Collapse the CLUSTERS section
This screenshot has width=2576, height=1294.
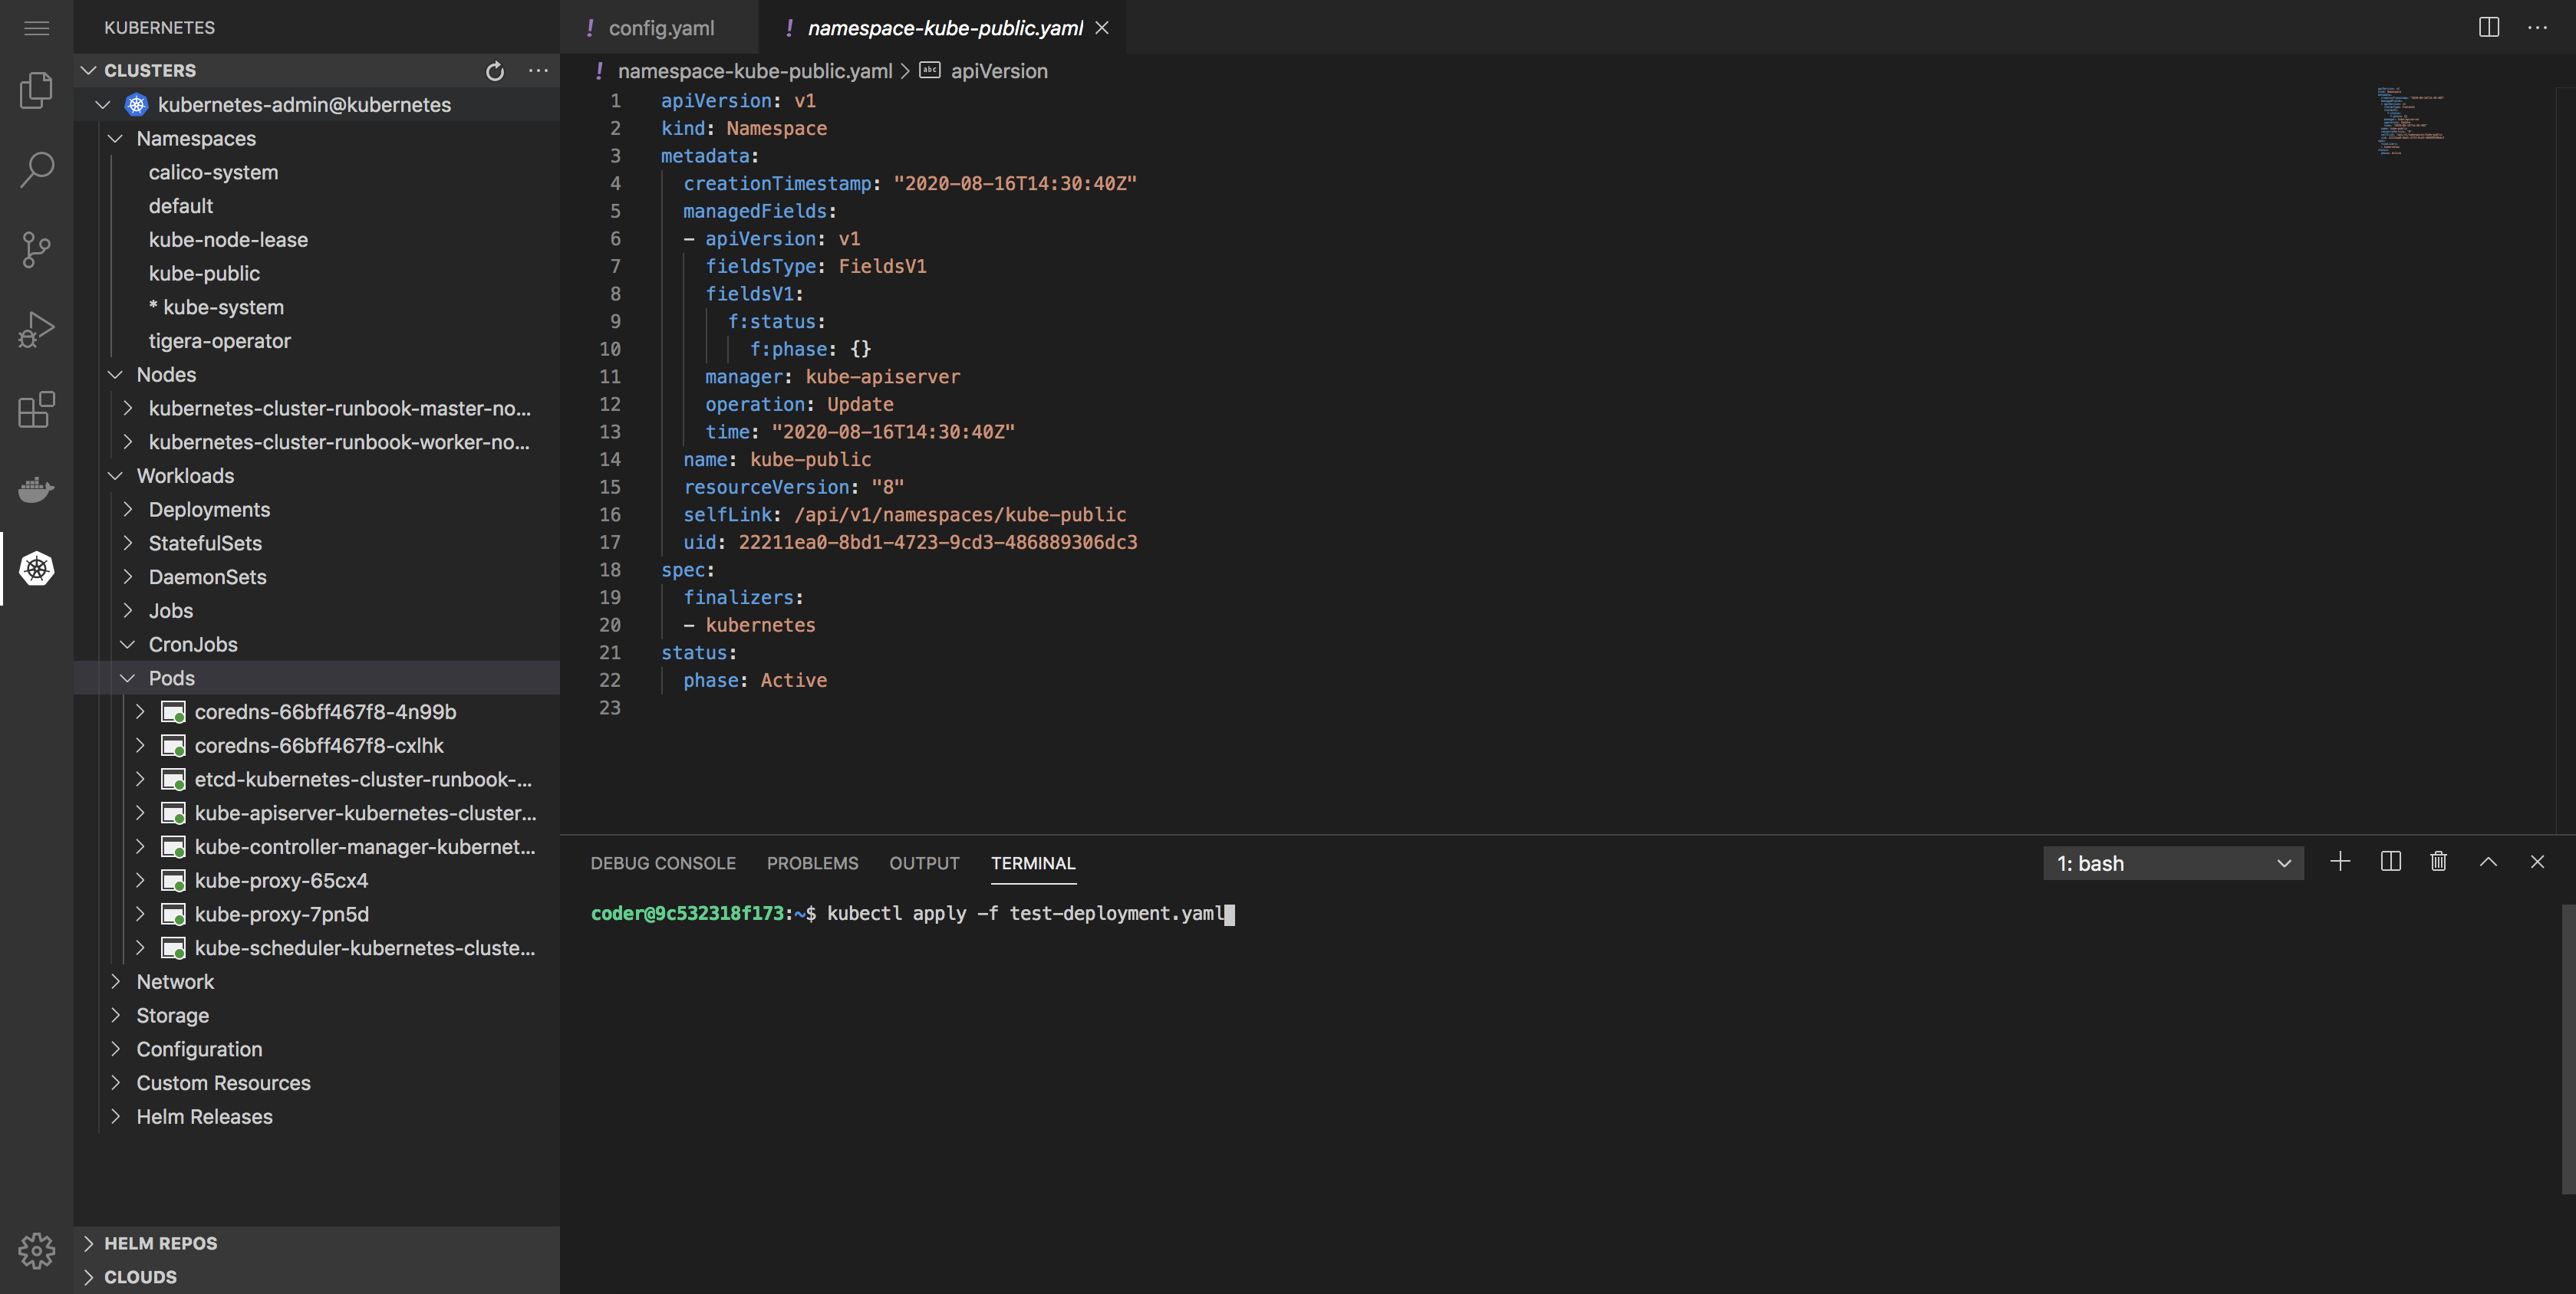(89, 71)
